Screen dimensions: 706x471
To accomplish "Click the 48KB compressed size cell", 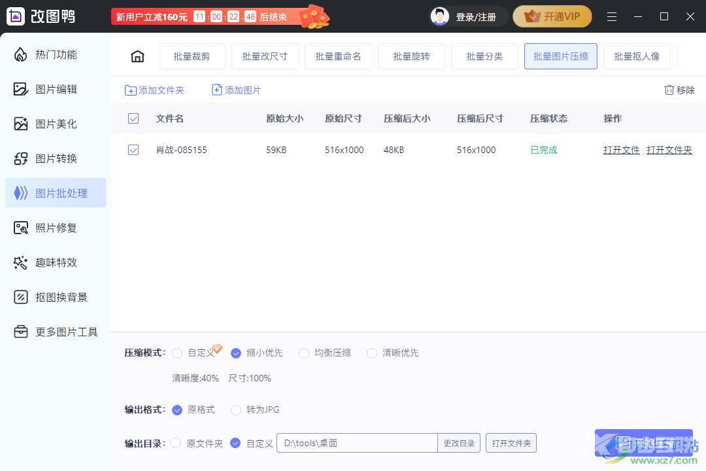I will 394,150.
